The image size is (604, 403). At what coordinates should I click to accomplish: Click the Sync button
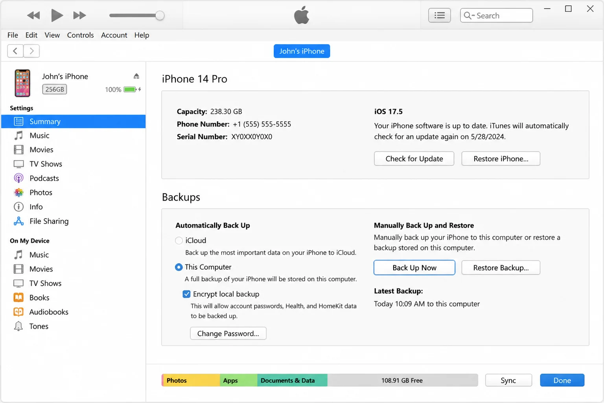508,380
